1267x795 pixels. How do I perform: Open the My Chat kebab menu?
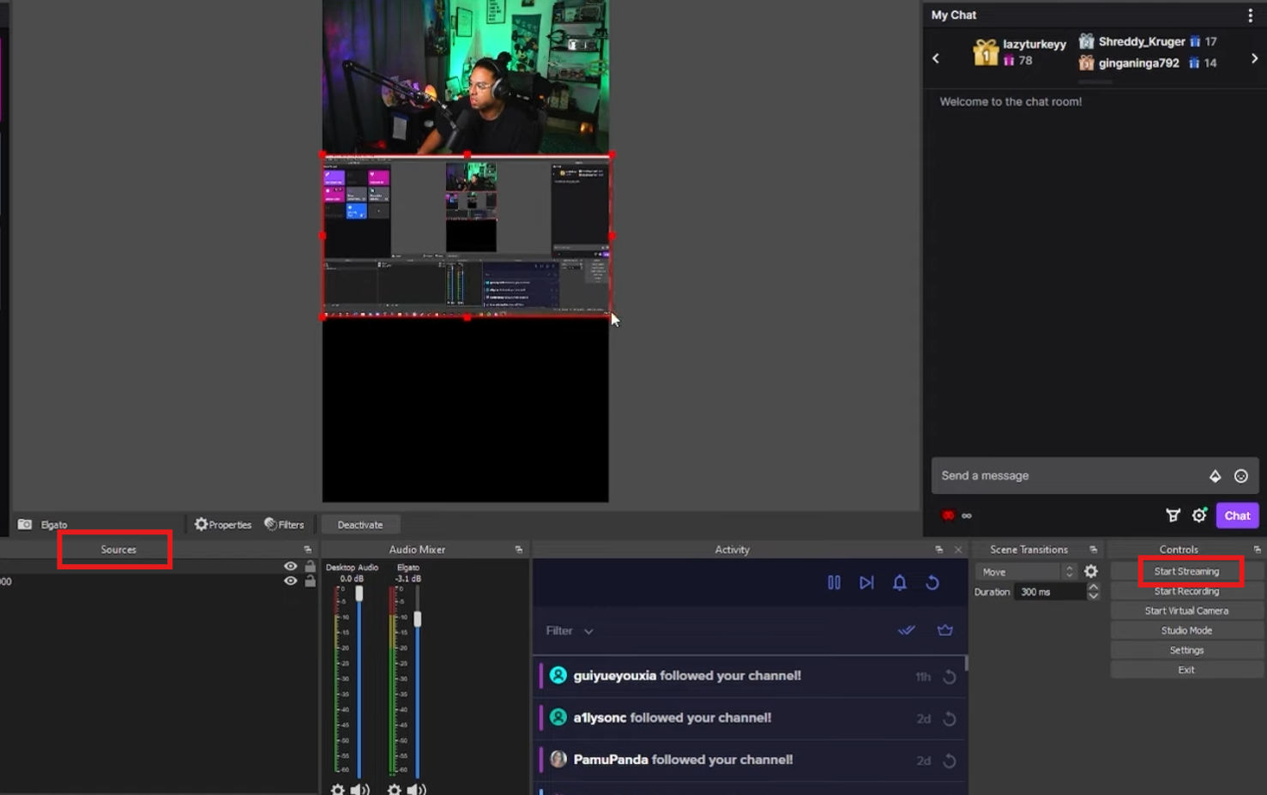coord(1251,15)
